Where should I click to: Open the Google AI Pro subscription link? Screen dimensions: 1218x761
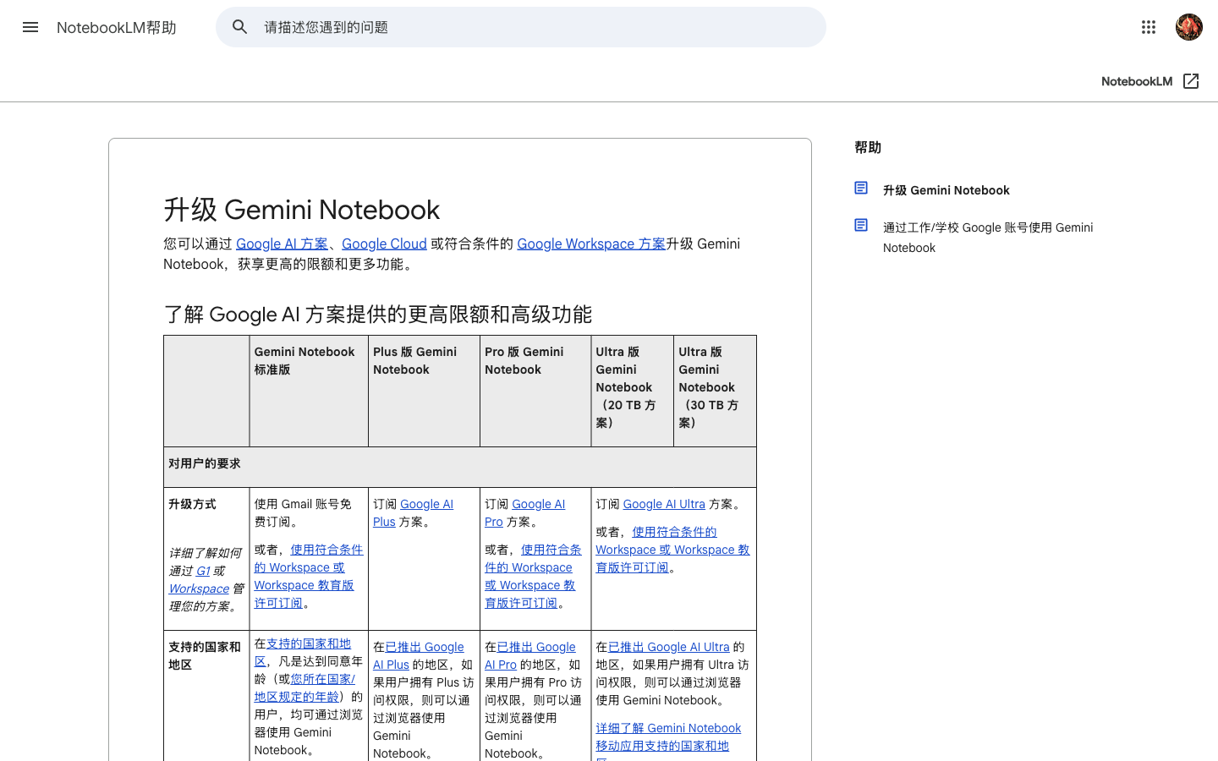(524, 512)
